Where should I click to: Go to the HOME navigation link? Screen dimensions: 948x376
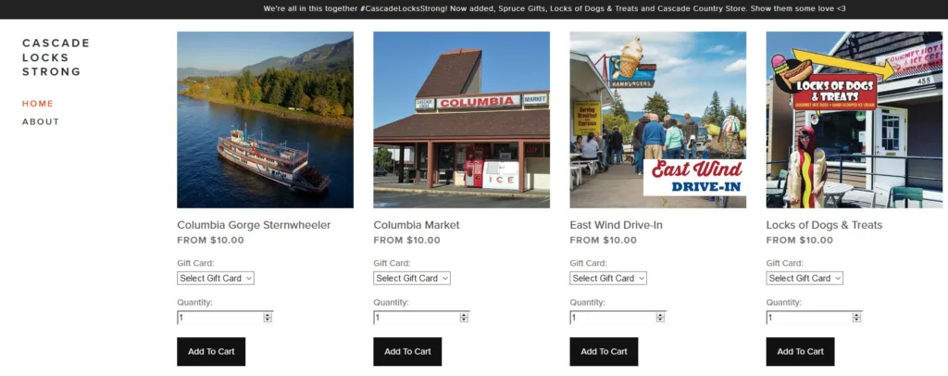(38, 104)
